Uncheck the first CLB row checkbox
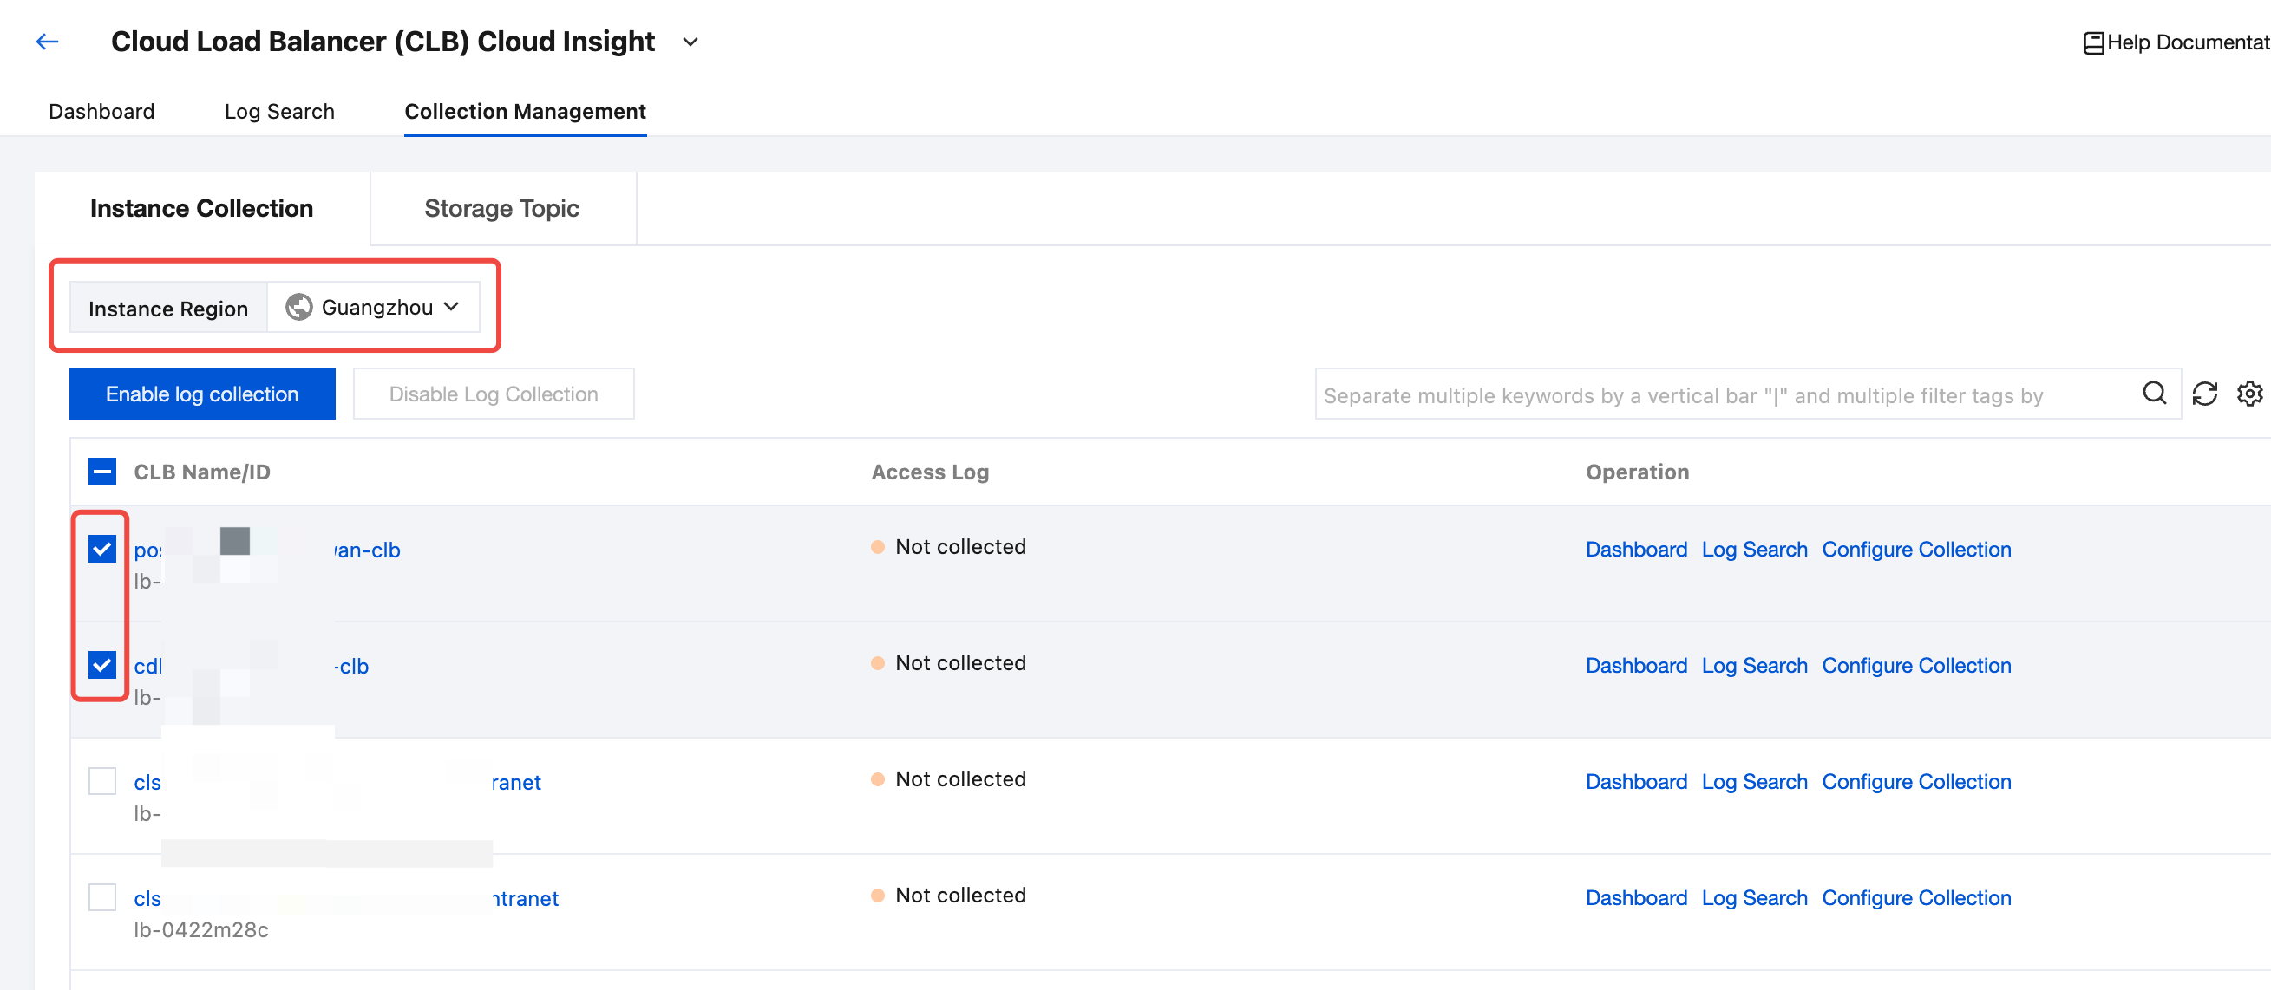Viewport: 2271px width, 990px height. tap(102, 548)
